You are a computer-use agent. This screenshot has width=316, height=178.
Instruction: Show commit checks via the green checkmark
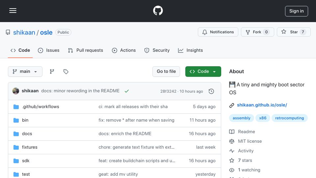coord(126,91)
